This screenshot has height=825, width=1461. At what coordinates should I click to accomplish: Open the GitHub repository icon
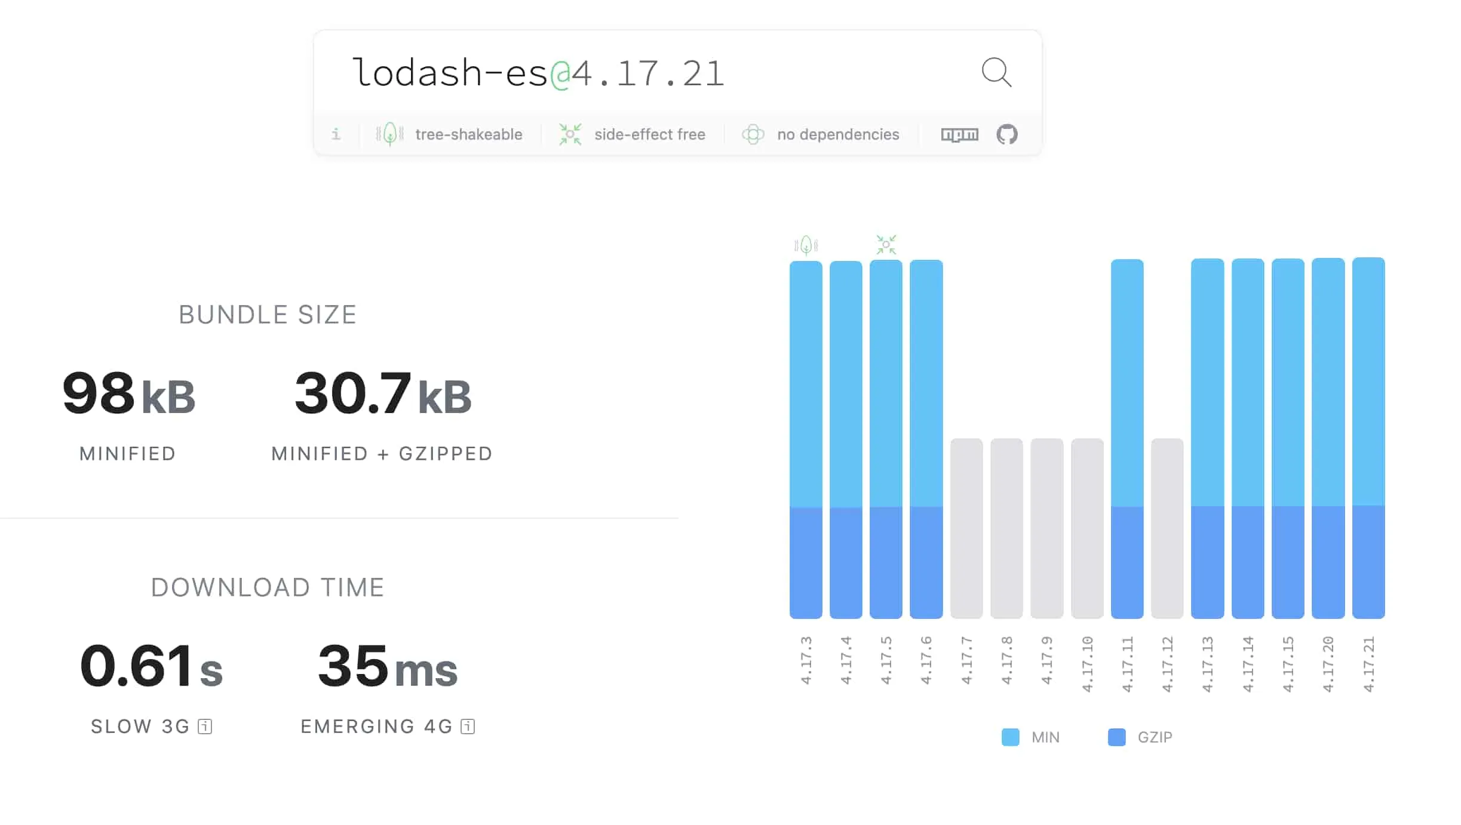(x=1007, y=134)
